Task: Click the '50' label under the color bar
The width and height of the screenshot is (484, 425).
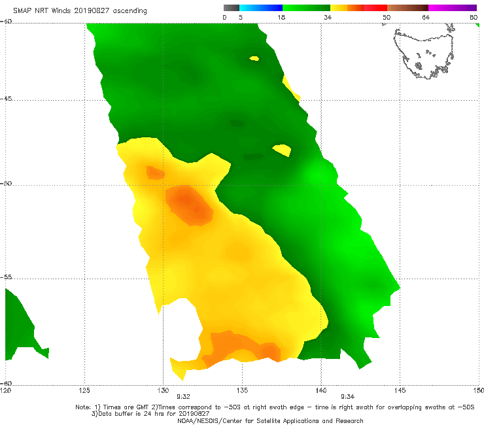Action: [387, 18]
